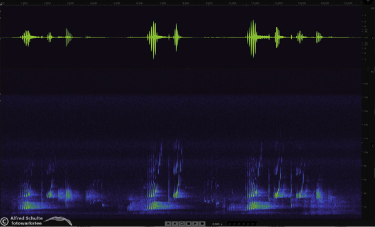375x227 pixels.
Task: Click the playhead marker at timeline start
Action: point(1,4)
